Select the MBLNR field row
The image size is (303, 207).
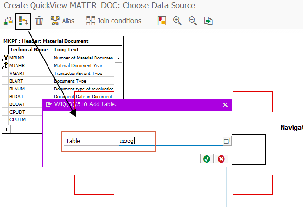[62, 58]
